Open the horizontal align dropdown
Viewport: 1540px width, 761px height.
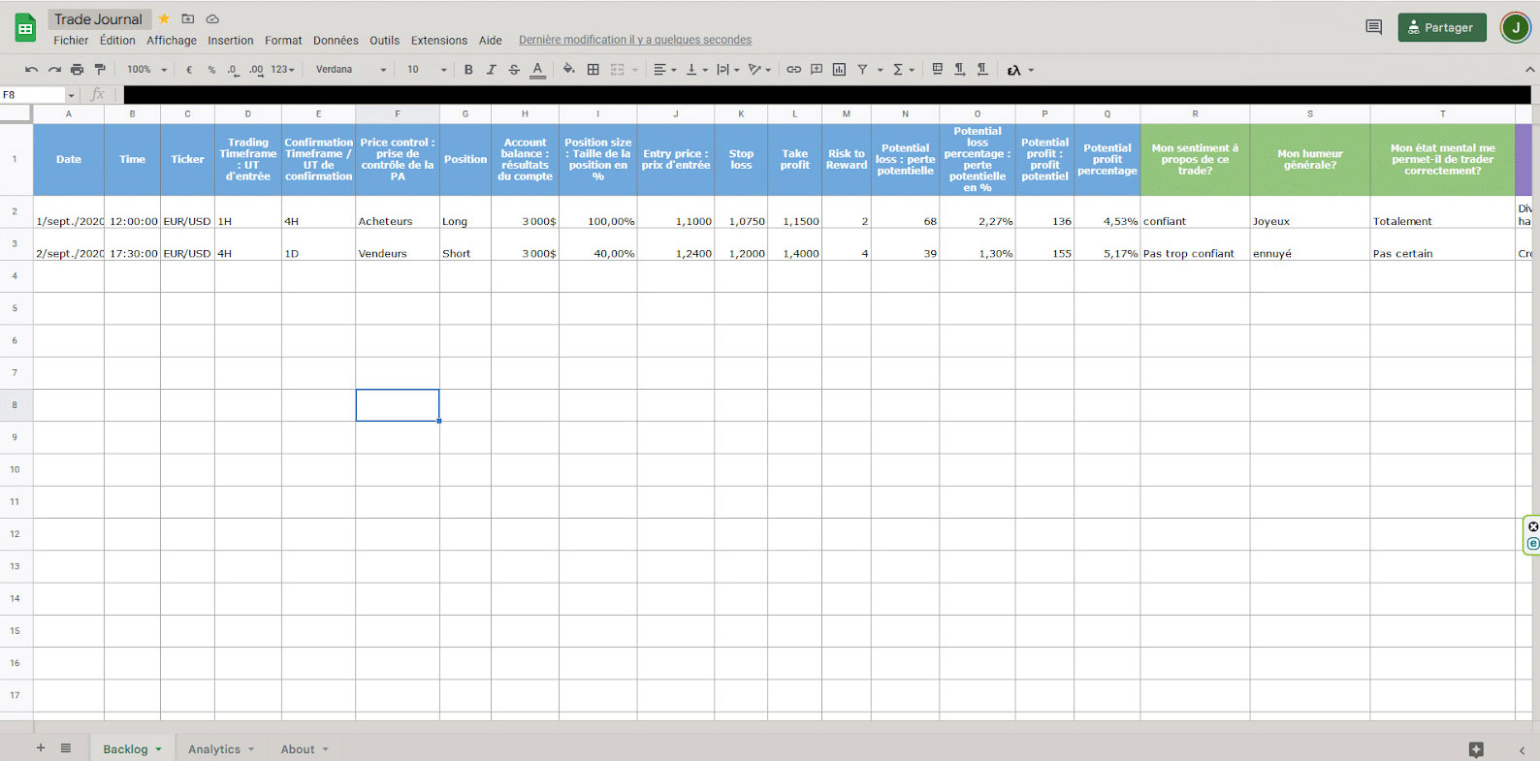pos(665,70)
